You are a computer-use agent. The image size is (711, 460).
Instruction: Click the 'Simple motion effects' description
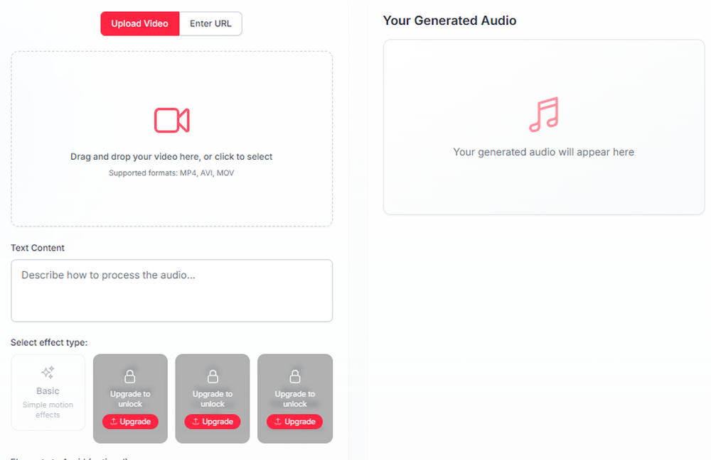[48, 410]
